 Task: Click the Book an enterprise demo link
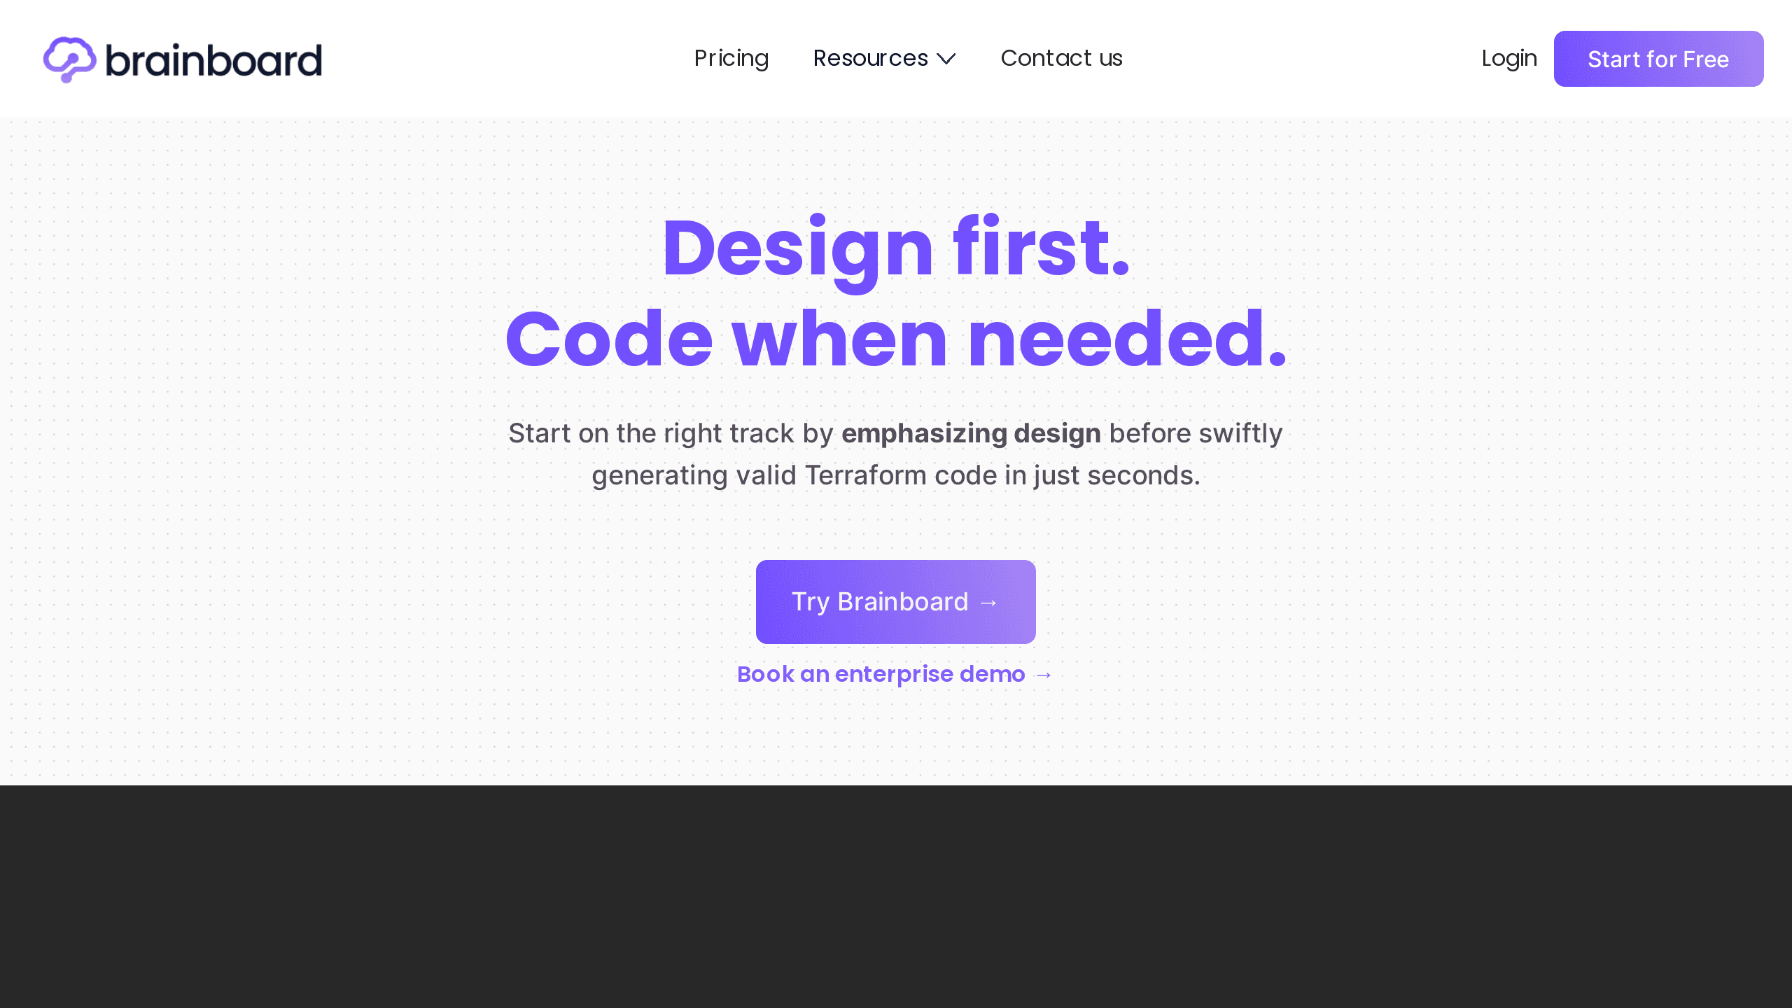point(895,675)
